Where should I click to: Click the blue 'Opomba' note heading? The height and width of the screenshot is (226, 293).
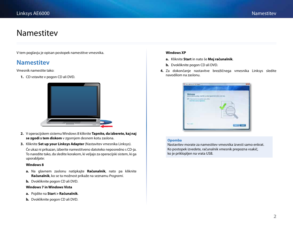[x=174, y=140]
